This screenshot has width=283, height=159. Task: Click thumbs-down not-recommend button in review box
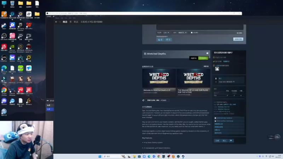(x=168, y=40)
